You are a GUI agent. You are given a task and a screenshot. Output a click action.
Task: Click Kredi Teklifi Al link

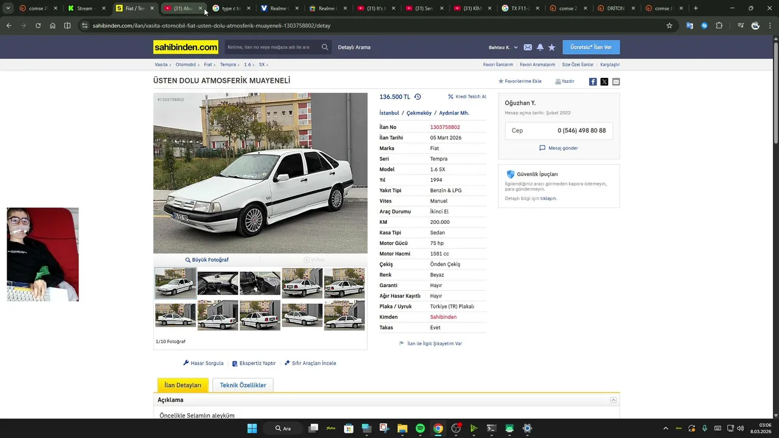467,97
